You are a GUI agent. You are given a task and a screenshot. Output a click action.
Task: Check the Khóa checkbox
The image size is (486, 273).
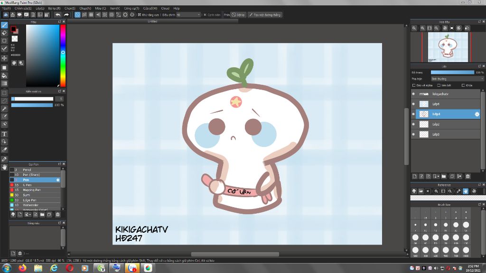(x=463, y=85)
